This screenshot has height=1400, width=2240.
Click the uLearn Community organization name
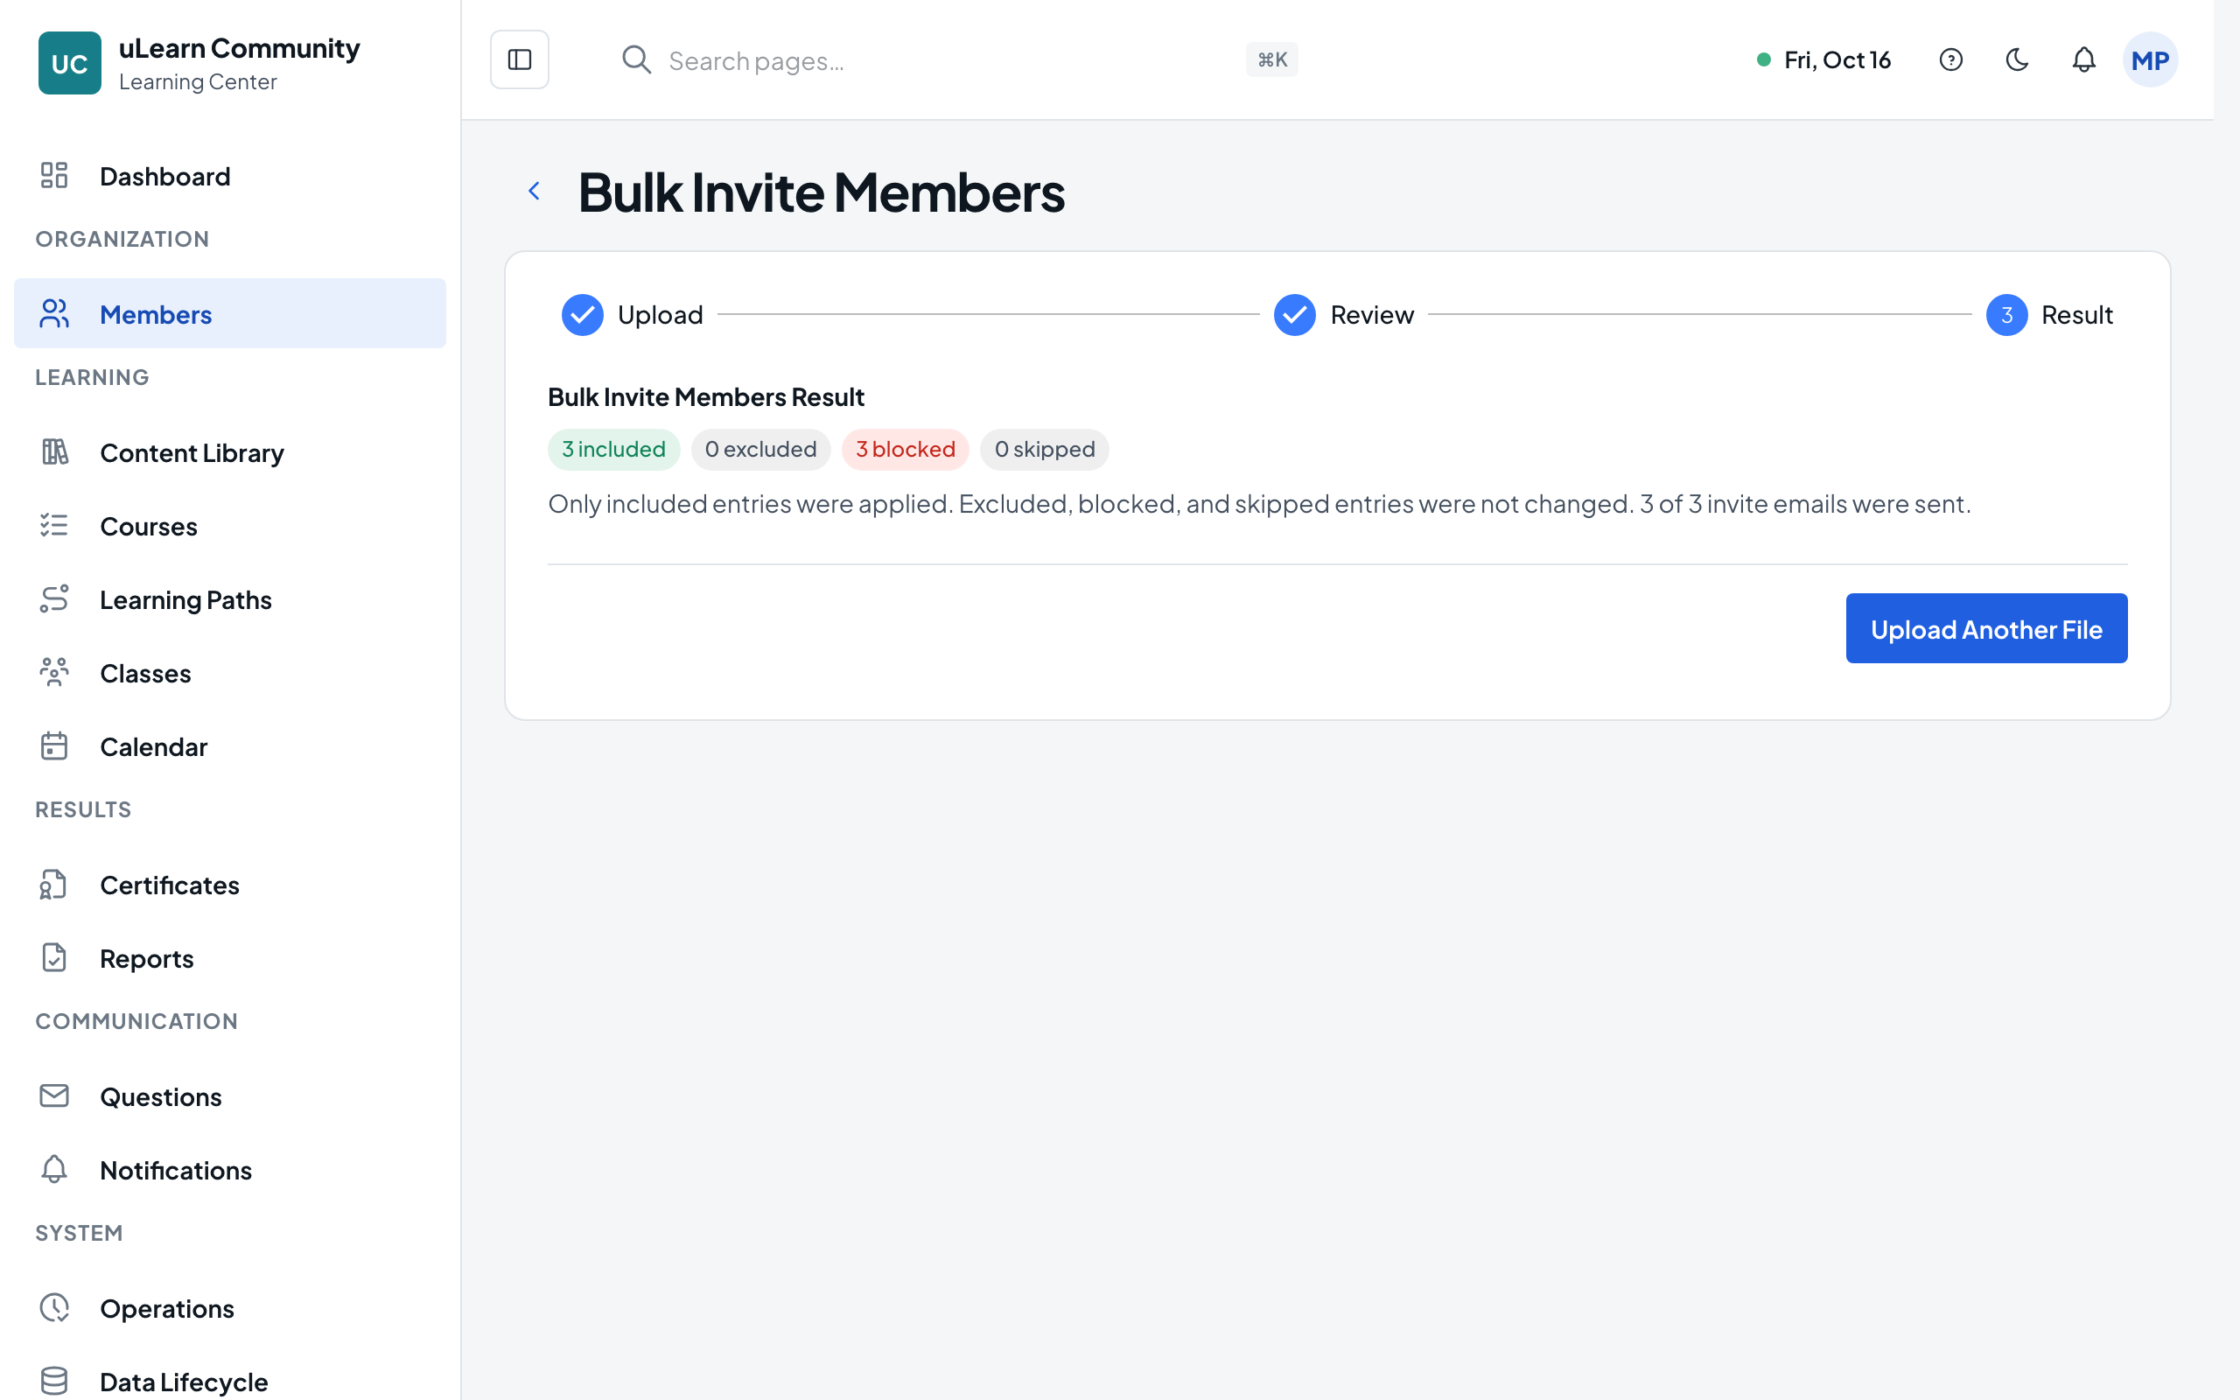pyautogui.click(x=239, y=47)
